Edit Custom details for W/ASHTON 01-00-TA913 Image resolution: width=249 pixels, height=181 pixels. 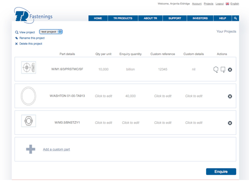coord(194,96)
